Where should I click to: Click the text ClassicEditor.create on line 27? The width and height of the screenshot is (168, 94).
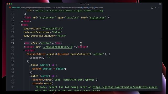(x=41, y=54)
